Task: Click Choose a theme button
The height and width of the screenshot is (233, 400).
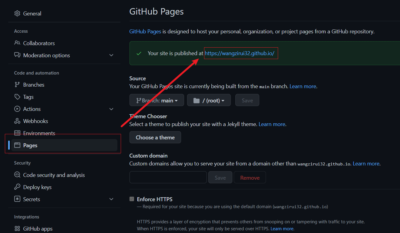Action: (x=155, y=137)
